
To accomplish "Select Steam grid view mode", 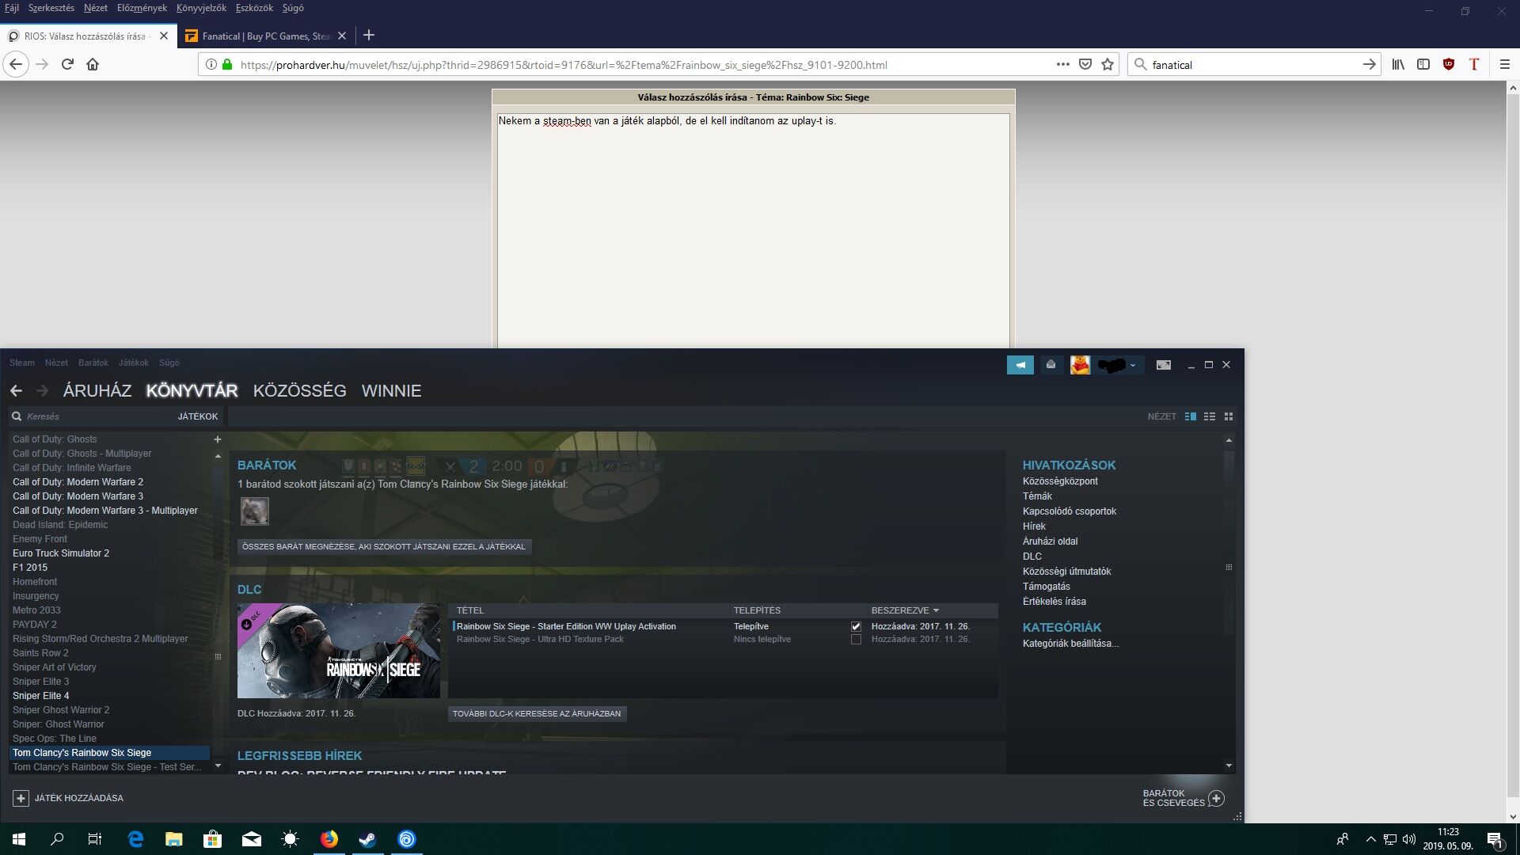I will (1229, 416).
